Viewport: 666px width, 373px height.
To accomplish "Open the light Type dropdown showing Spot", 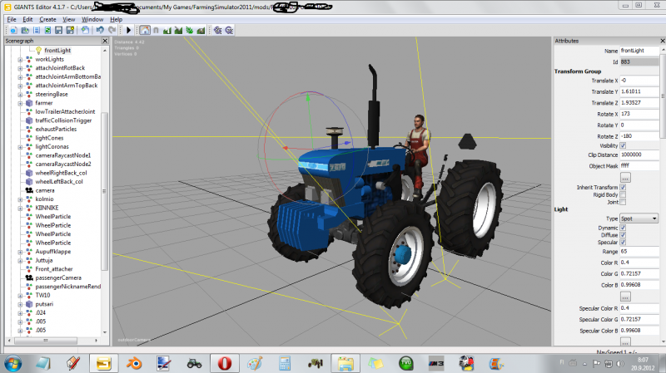I will (x=639, y=218).
